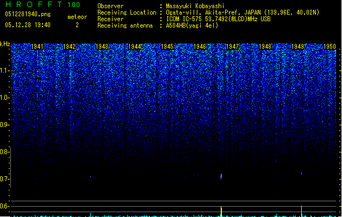Click the 1947 time marker

pyautogui.click(x=233, y=47)
